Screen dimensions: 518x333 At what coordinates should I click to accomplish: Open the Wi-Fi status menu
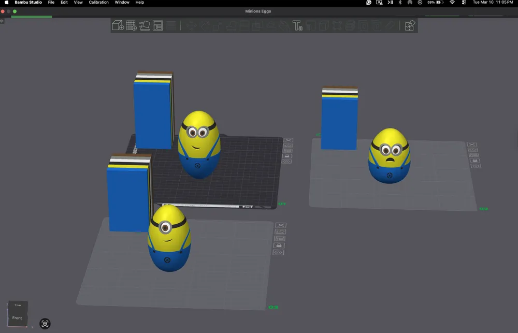click(452, 2)
